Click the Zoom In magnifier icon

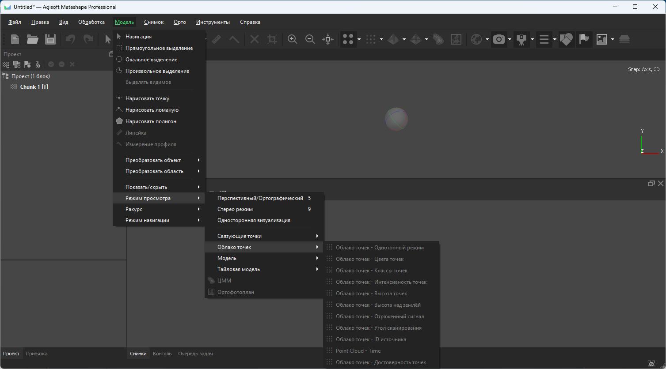[x=292, y=39]
